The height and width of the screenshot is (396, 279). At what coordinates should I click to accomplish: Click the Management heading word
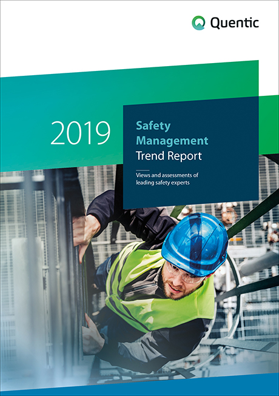point(172,141)
